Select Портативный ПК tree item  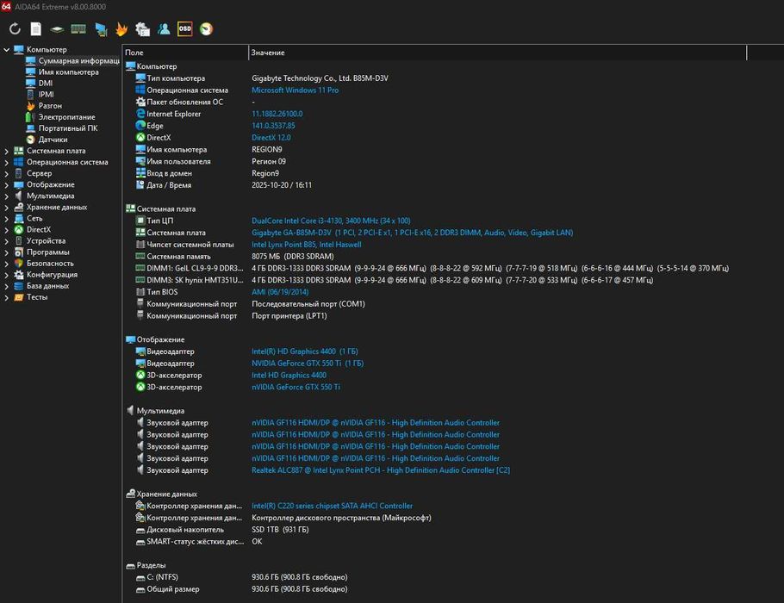pos(68,128)
